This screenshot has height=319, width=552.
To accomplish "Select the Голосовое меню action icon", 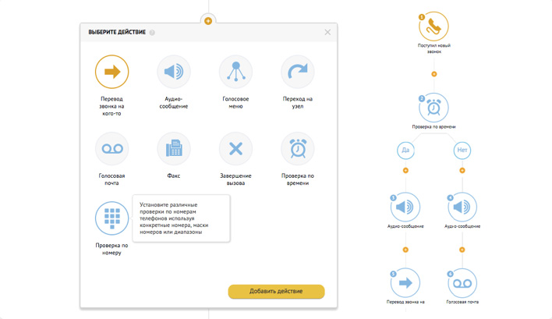I will (235, 72).
